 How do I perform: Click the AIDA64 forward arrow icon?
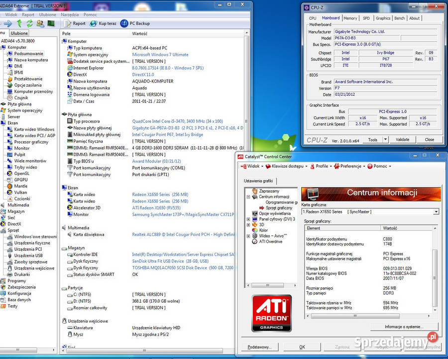[x=8, y=23]
